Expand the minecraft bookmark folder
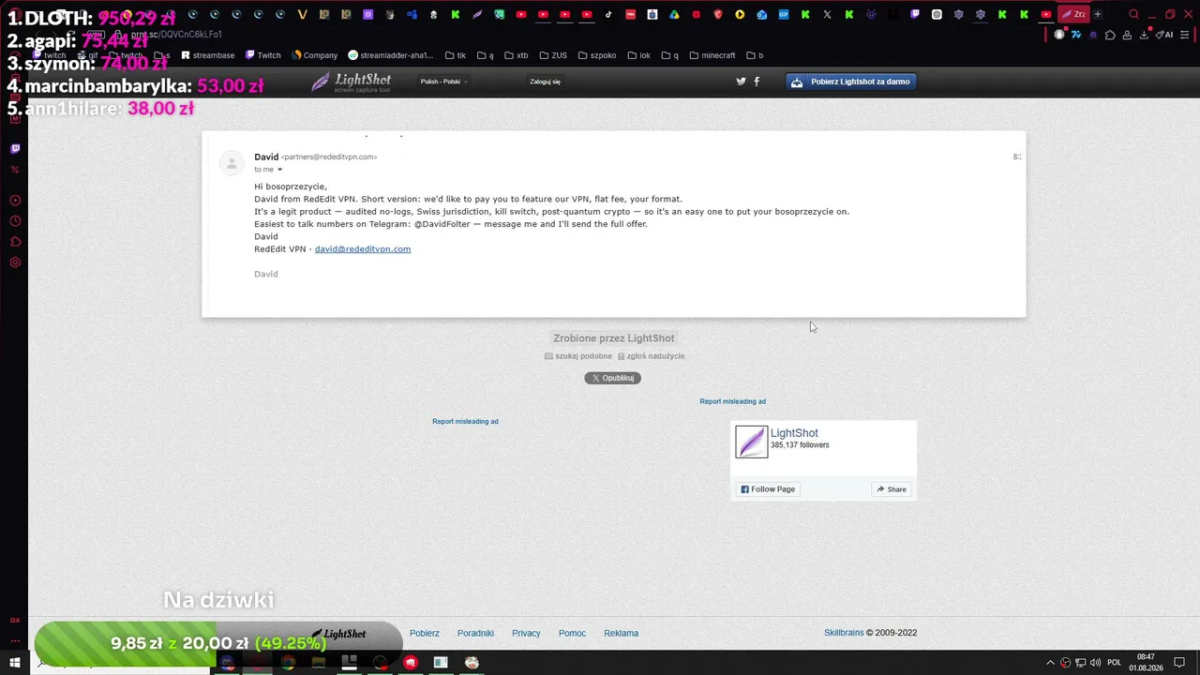 tap(712, 55)
